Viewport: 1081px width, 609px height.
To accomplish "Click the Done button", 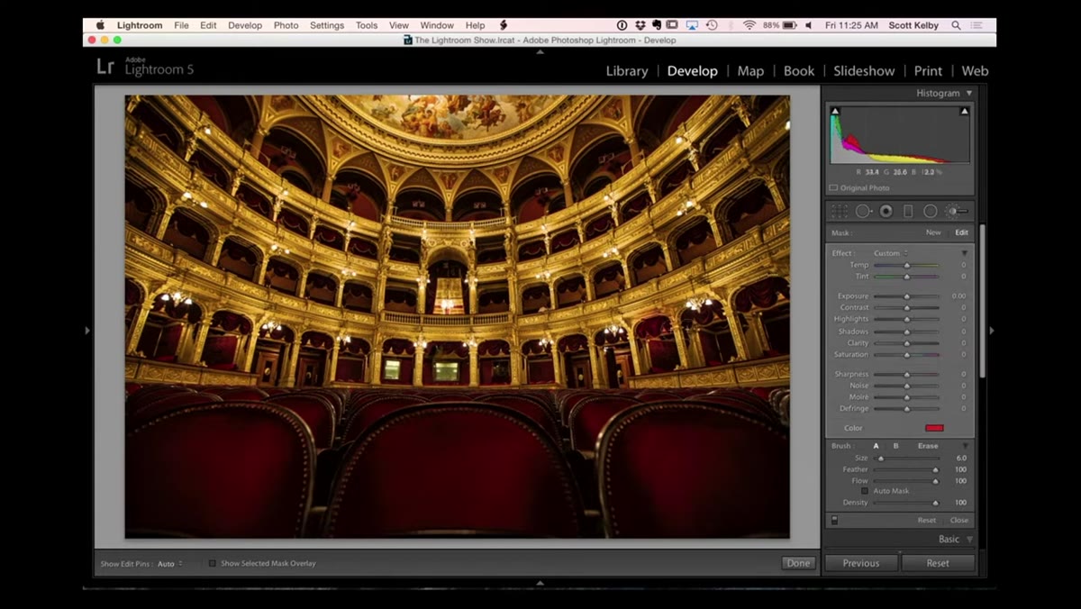I will click(x=798, y=563).
